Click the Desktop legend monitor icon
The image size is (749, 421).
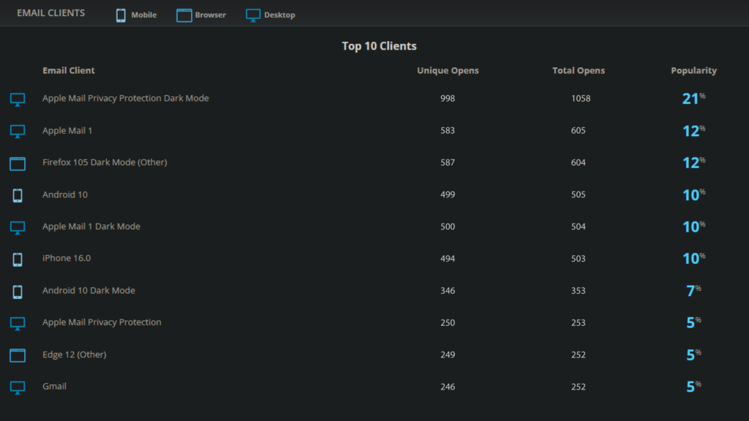pos(253,15)
